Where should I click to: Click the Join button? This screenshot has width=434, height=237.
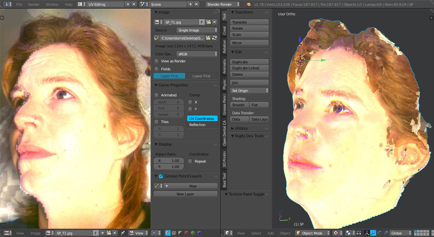click(x=249, y=82)
